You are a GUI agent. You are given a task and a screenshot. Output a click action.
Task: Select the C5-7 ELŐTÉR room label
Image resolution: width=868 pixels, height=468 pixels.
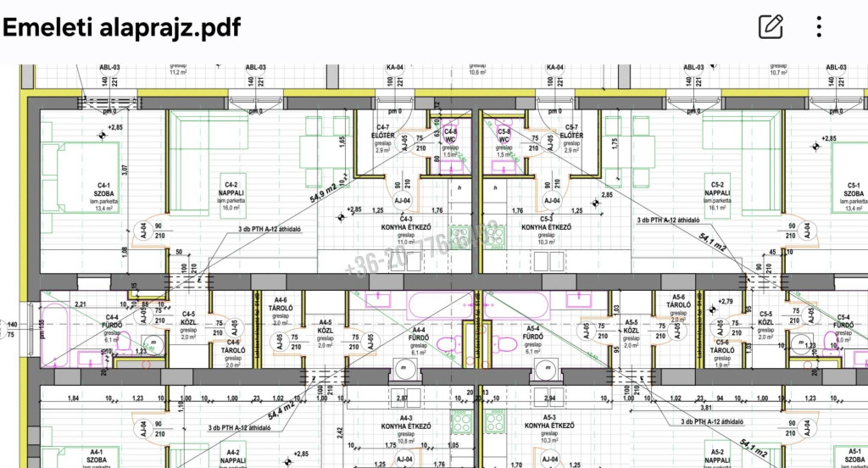point(571,136)
